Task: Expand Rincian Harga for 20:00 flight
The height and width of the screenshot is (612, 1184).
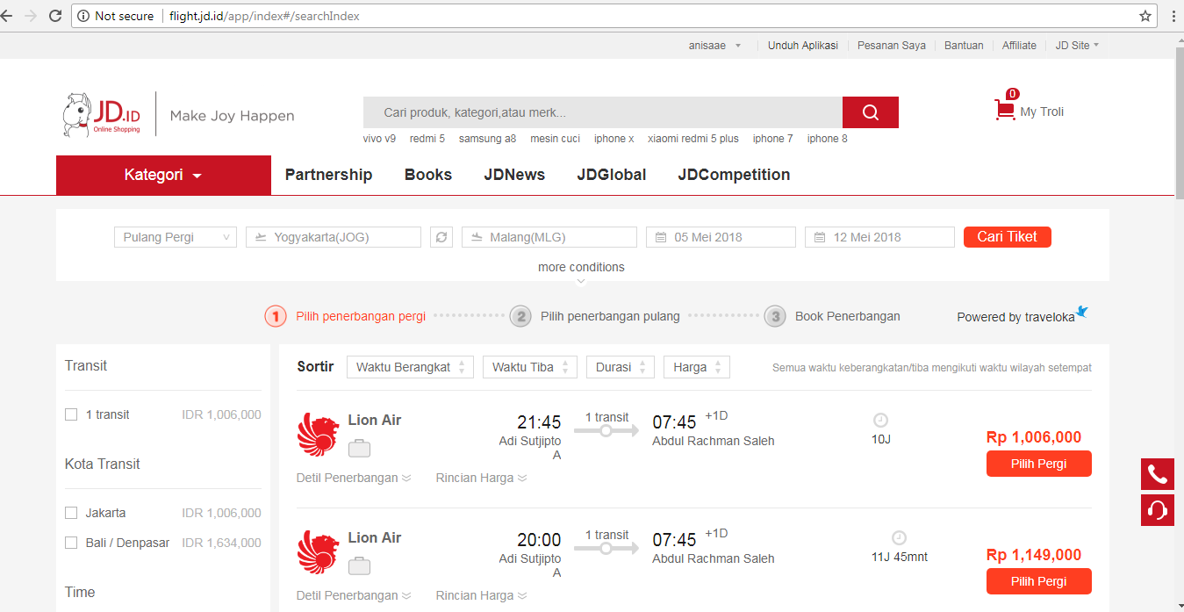Action: pyautogui.click(x=481, y=595)
